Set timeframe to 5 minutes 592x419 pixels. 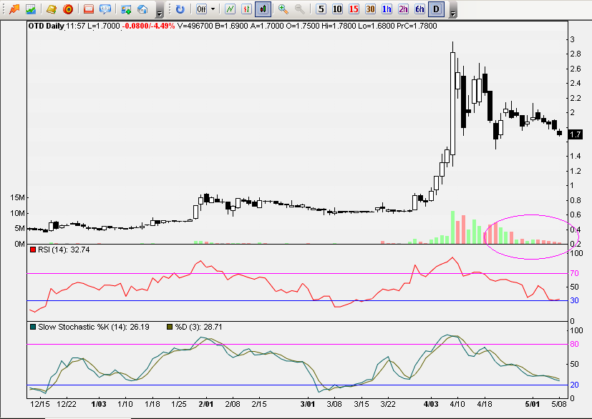click(x=321, y=9)
